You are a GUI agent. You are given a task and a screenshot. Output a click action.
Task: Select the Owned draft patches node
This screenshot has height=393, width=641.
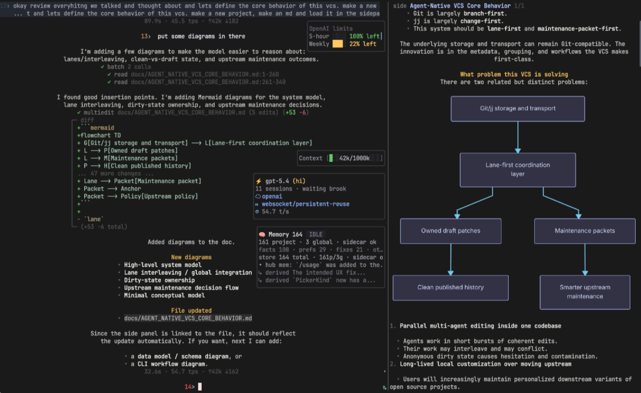pyautogui.click(x=450, y=231)
